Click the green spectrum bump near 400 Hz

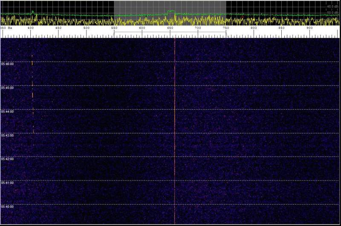tap(32, 12)
